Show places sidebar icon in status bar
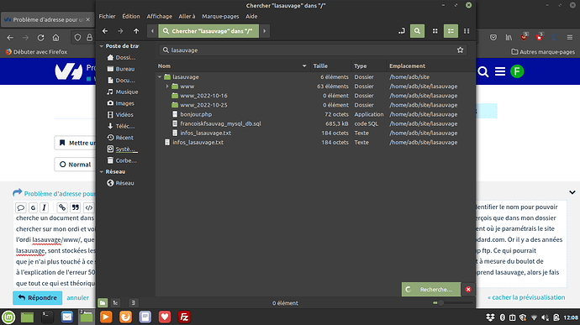The height and width of the screenshot is (325, 580). (103, 303)
